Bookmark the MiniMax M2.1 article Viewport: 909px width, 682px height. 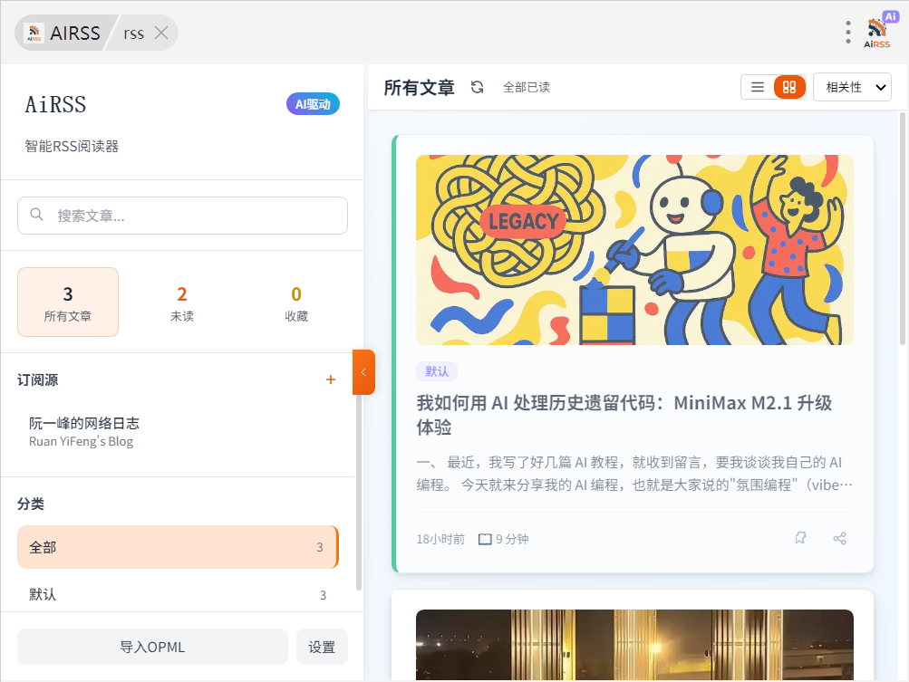click(800, 538)
